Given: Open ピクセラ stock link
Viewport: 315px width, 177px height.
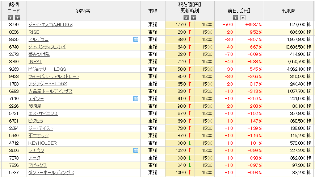Looking at the screenshot, I should point(36,121).
